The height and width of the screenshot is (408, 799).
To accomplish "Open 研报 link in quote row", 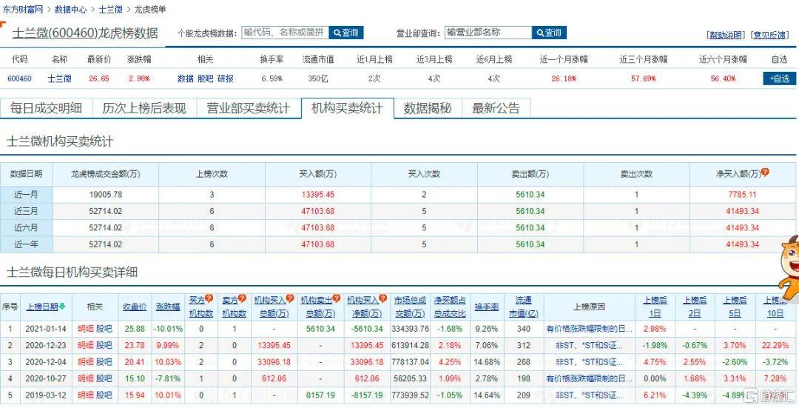I will 225,78.
